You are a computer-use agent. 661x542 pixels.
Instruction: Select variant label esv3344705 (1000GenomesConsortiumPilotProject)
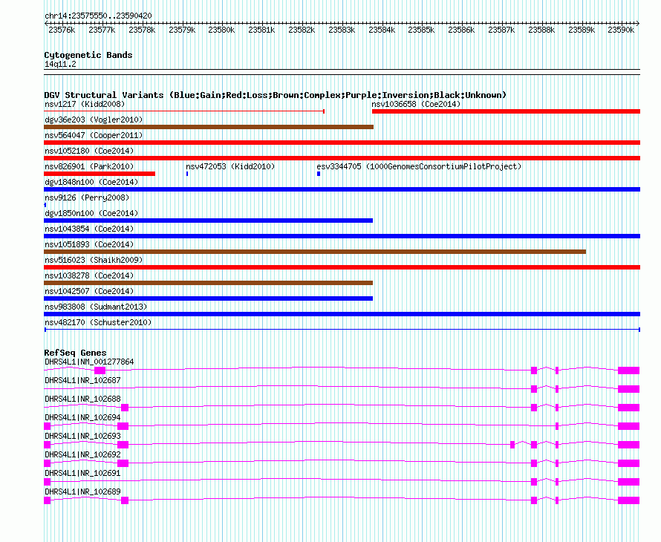(419, 166)
